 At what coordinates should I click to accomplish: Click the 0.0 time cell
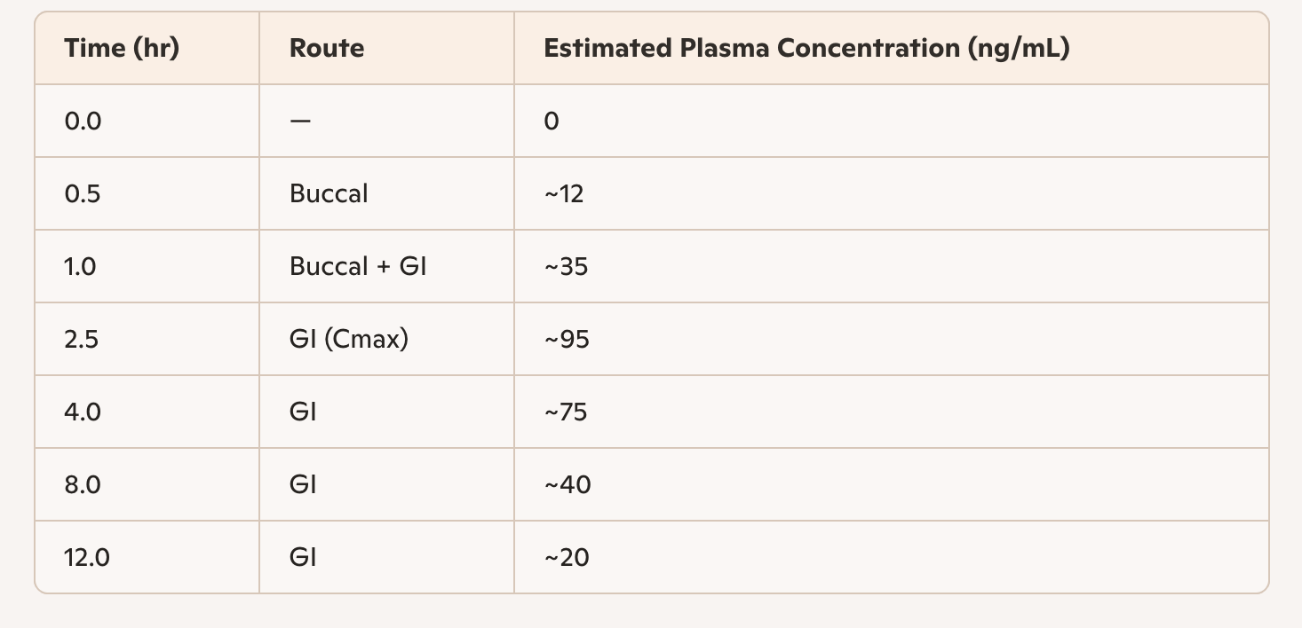83,122
